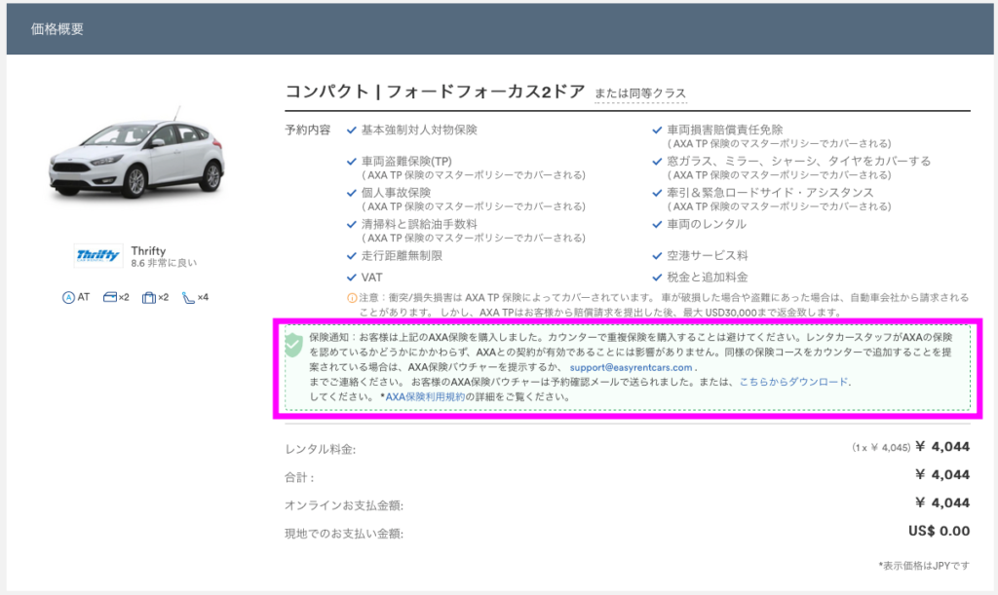Click the checkmark beside VAT
The image size is (998, 595).
pos(352,278)
